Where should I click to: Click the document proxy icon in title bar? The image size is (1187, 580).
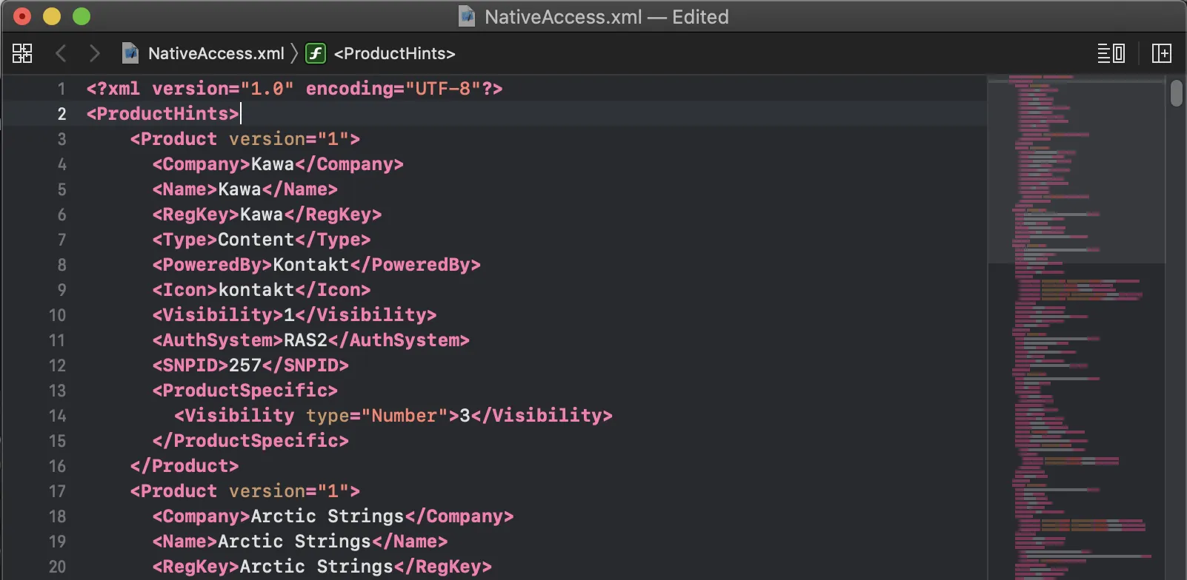(x=467, y=16)
